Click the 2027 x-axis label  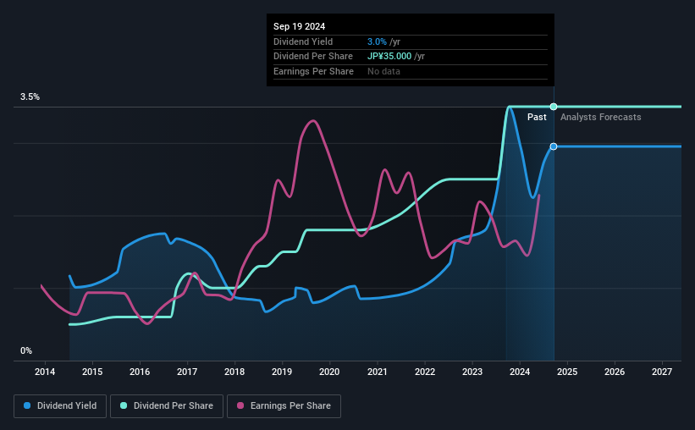click(662, 372)
